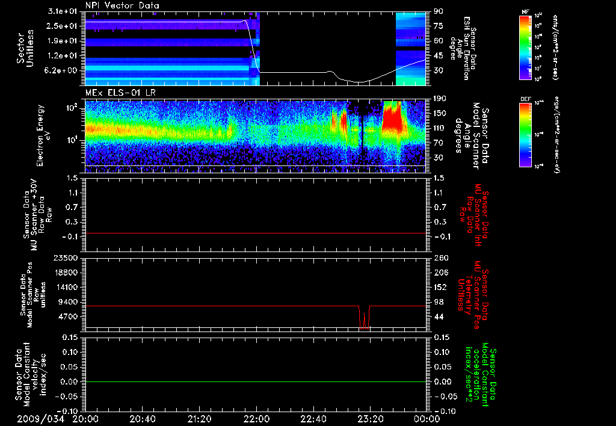This screenshot has width=616, height=426.
Task: Click the intense red electron burst in spectrogram
Action: [392, 117]
